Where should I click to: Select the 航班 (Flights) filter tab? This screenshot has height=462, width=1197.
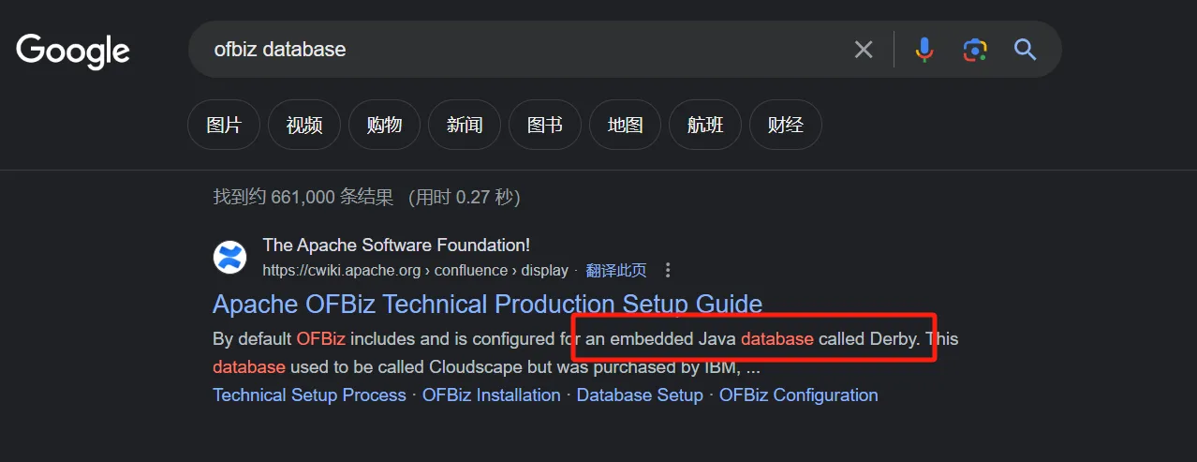705,125
